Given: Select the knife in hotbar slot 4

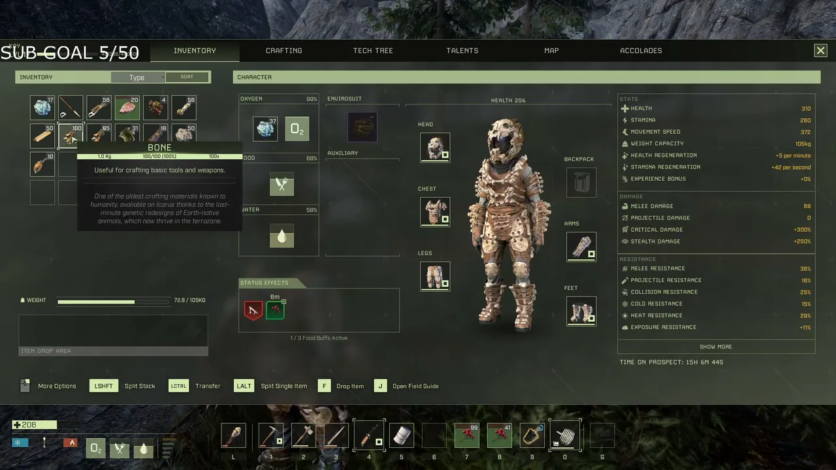Looking at the screenshot, I should click(x=369, y=435).
